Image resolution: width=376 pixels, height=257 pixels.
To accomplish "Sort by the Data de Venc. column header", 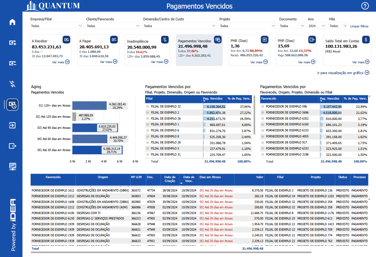I will (x=189, y=179).
